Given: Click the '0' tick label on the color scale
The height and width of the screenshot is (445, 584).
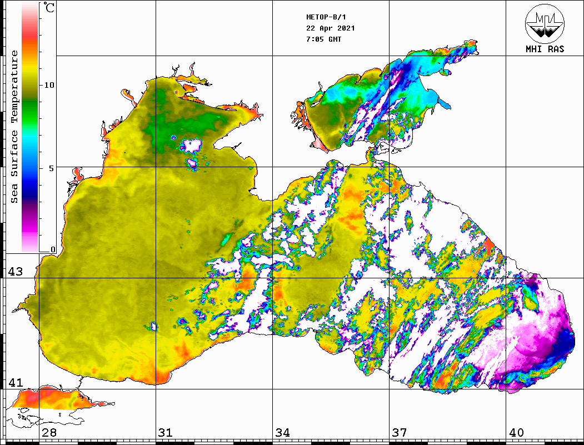Looking at the screenshot, I should click(53, 249).
